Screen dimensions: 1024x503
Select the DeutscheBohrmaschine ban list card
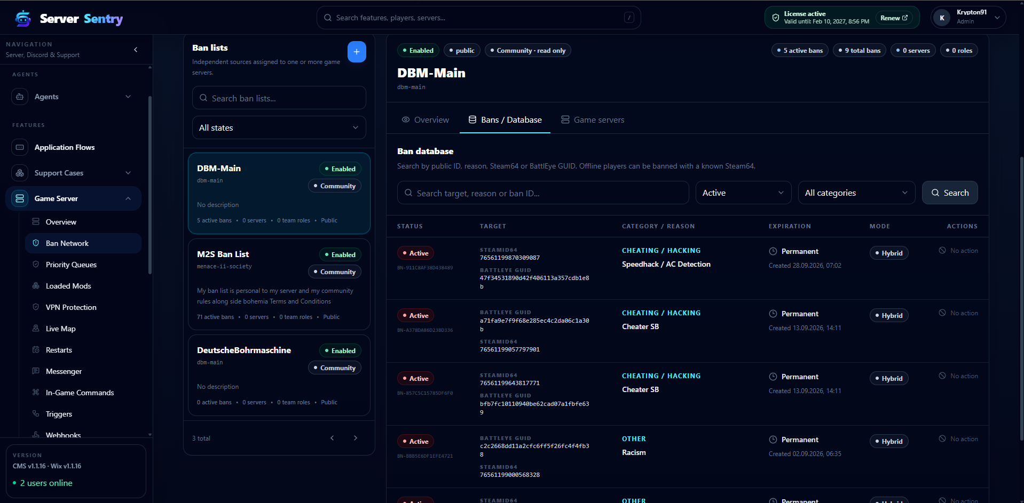click(x=279, y=375)
